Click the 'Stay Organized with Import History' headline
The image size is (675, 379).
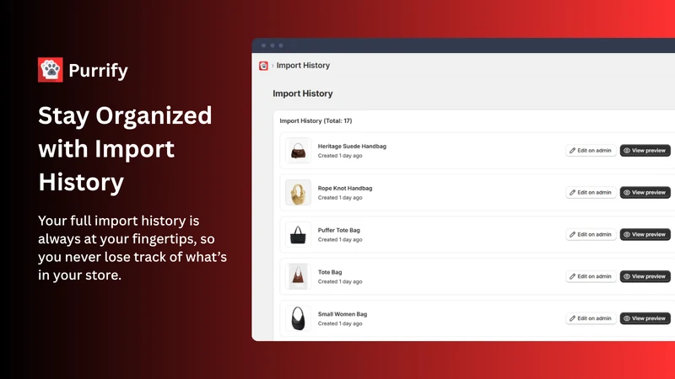125,149
